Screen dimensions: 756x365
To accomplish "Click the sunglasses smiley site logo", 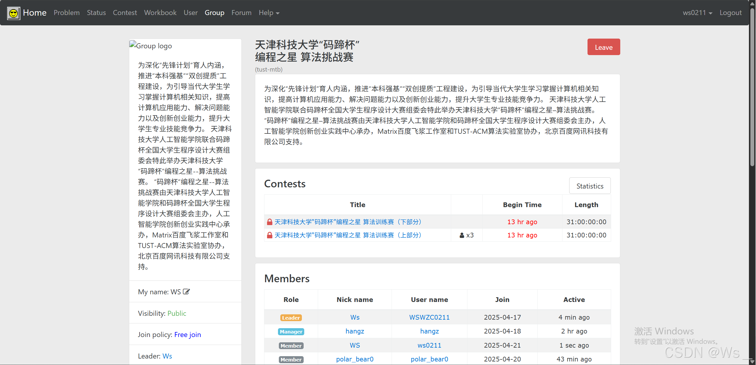I will [x=14, y=13].
